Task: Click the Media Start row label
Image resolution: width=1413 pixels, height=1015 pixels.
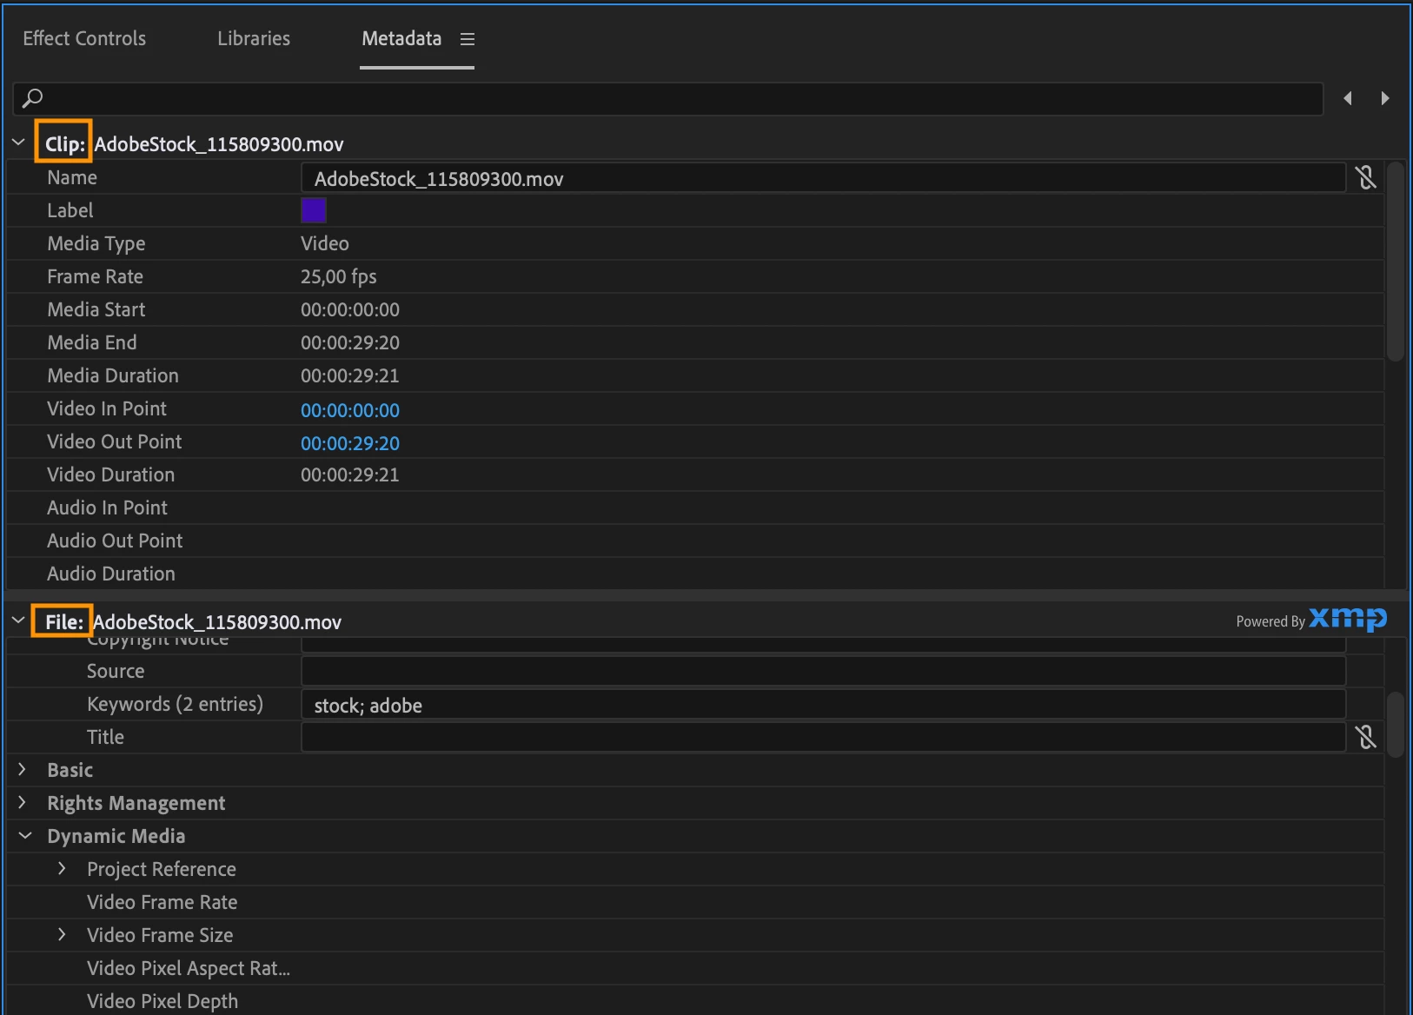Action: coord(96,309)
